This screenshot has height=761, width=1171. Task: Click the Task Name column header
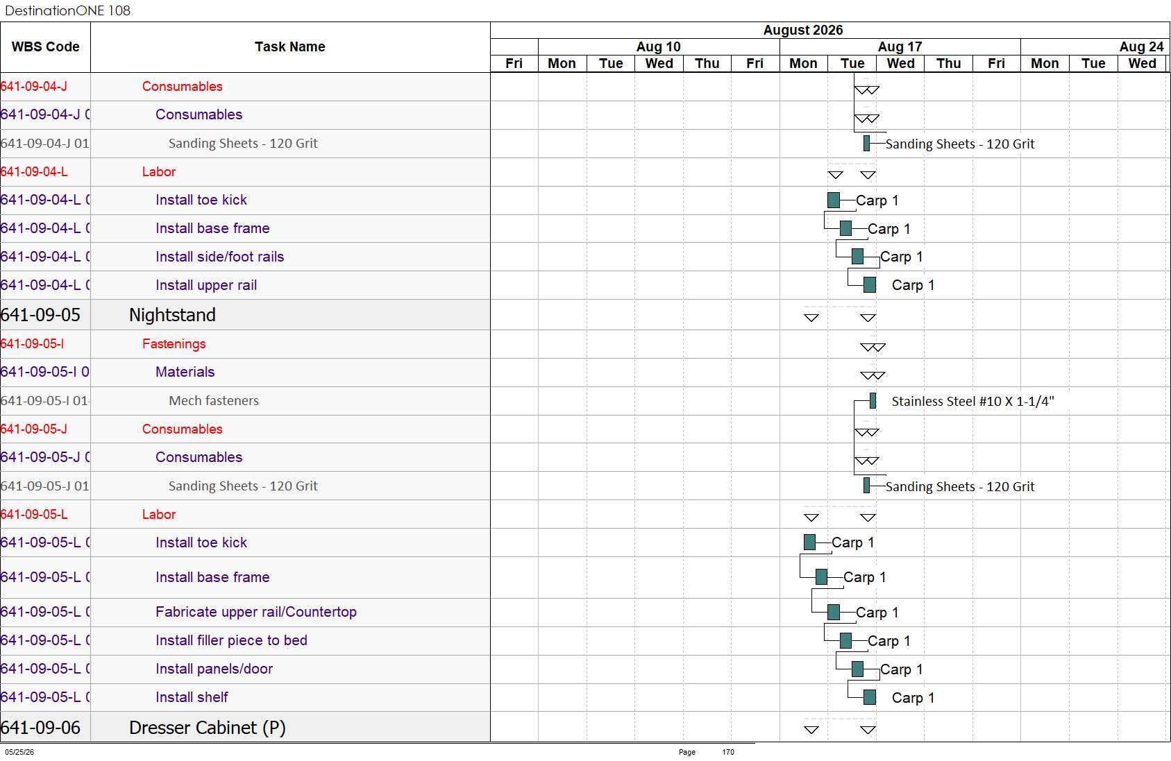click(290, 46)
